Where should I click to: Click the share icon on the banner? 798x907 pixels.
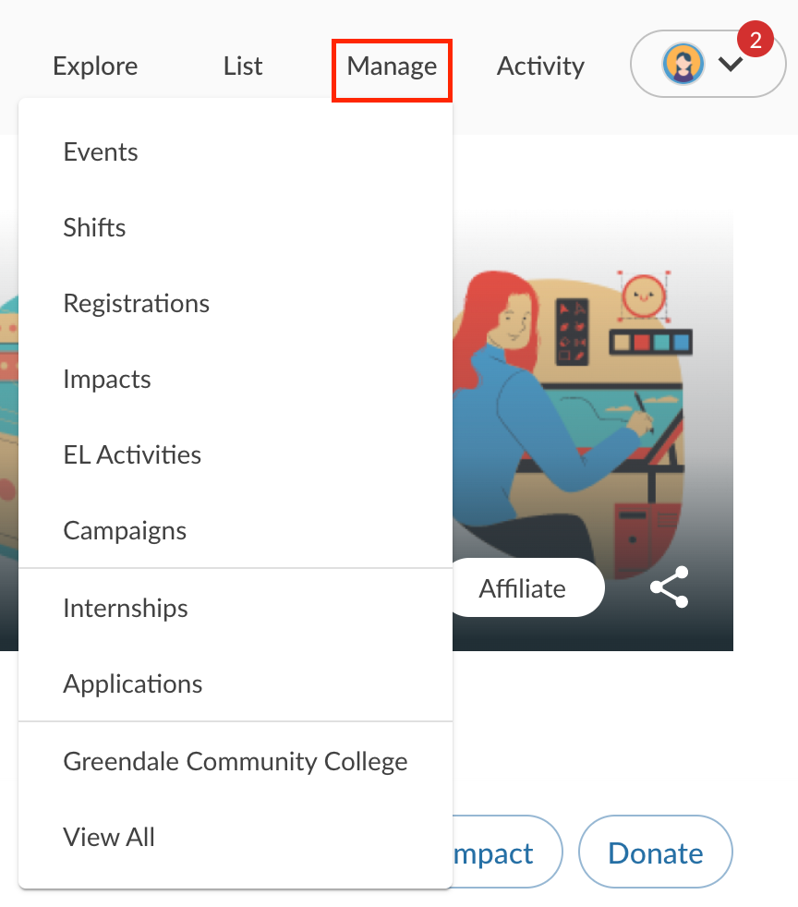tap(670, 587)
